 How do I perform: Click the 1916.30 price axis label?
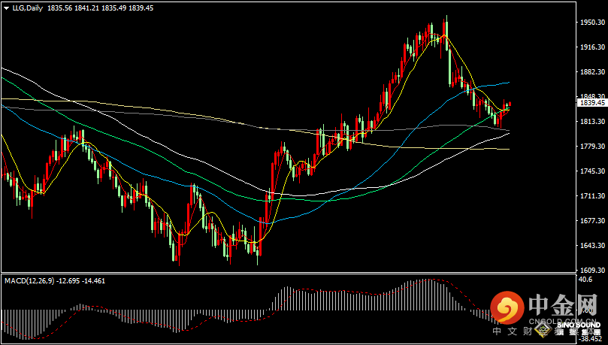point(592,47)
